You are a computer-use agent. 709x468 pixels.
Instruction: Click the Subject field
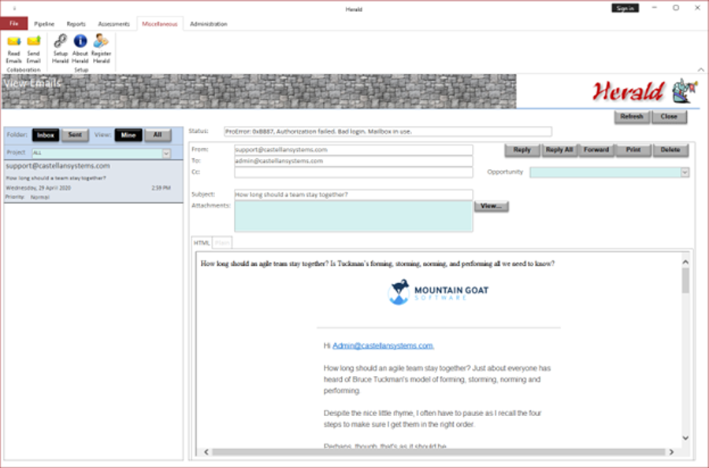tap(354, 194)
